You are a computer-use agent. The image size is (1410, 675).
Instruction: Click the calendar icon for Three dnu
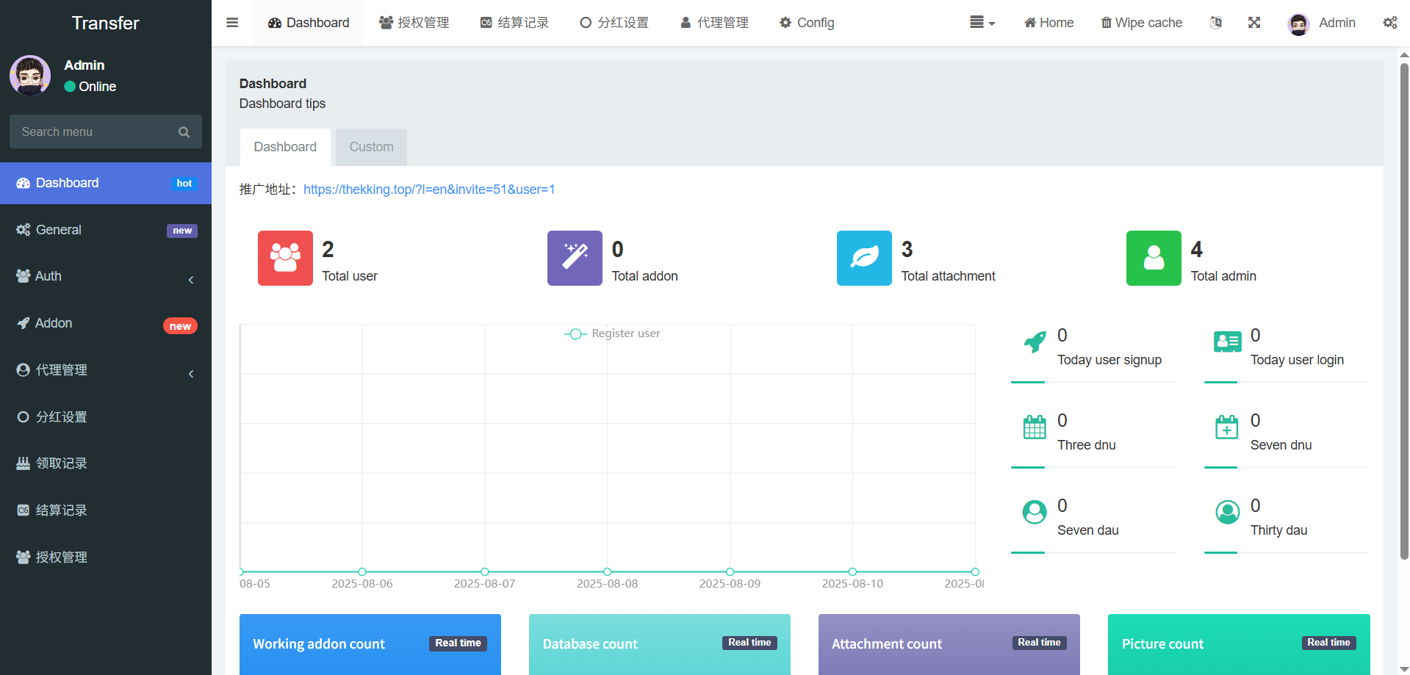point(1035,427)
